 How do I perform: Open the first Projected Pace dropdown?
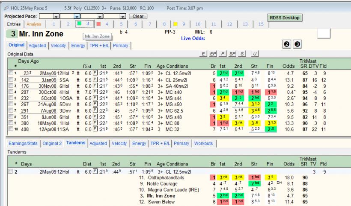tap(56, 16)
